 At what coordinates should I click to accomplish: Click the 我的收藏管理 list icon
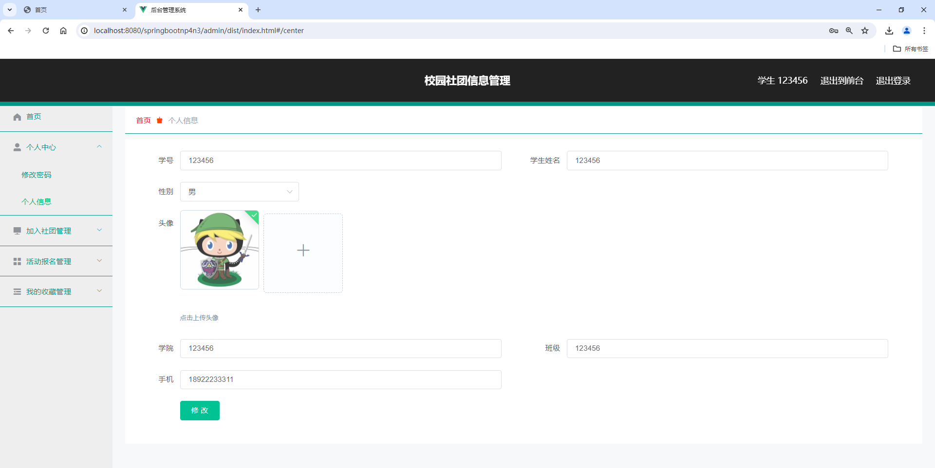coord(17,291)
